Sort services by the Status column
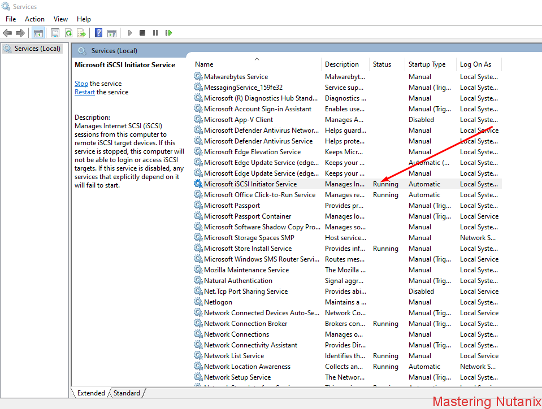Image resolution: width=542 pixels, height=409 pixels. click(x=382, y=64)
